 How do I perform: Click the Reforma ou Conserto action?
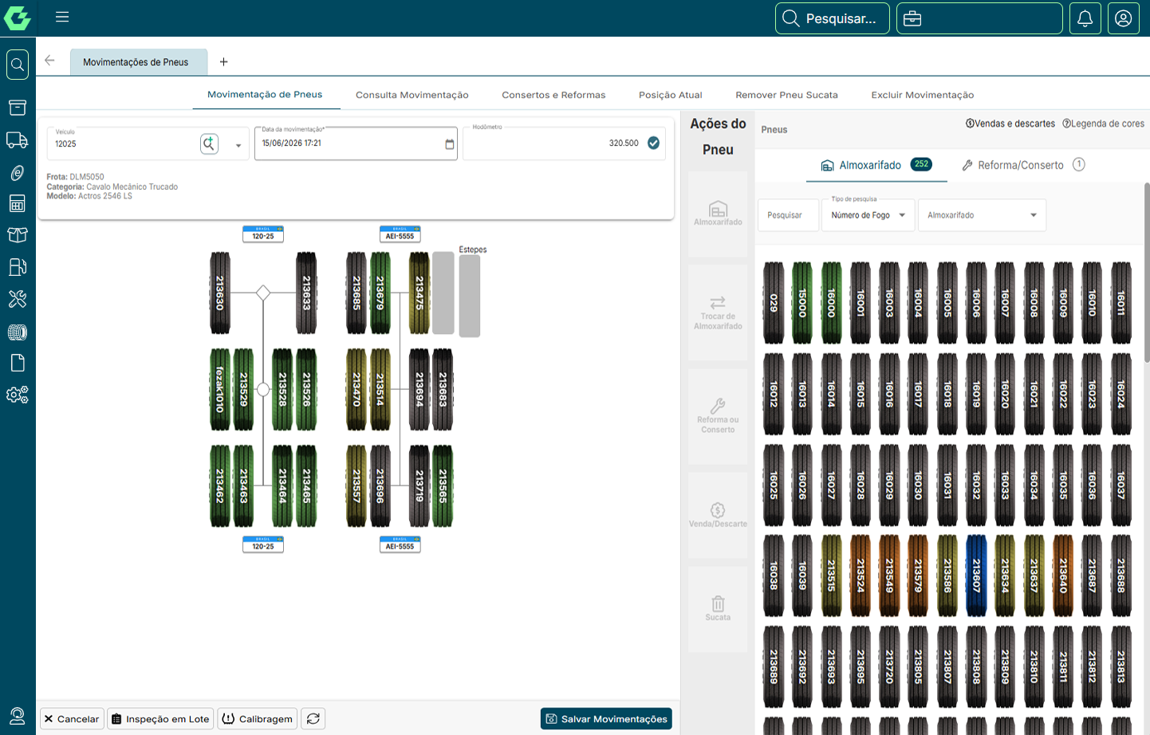click(718, 416)
